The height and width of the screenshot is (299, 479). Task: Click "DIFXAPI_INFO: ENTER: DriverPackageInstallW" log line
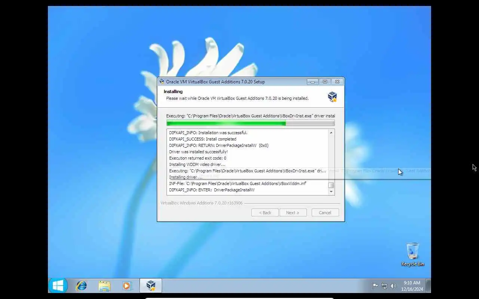click(212, 190)
